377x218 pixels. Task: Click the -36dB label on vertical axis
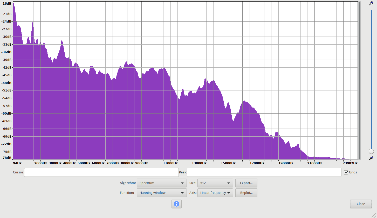click(6, 52)
